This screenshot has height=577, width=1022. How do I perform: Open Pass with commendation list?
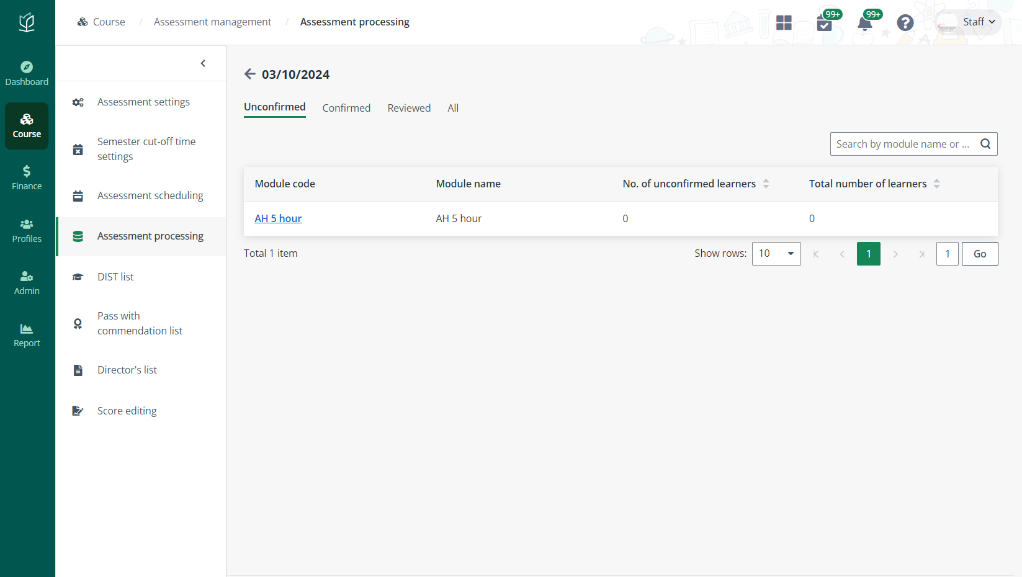coord(141,324)
